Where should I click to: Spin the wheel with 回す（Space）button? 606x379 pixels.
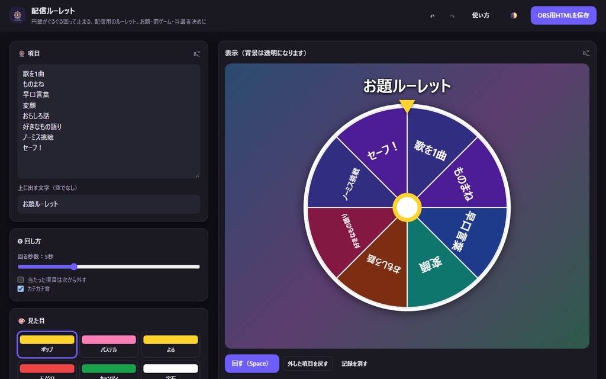click(x=252, y=364)
